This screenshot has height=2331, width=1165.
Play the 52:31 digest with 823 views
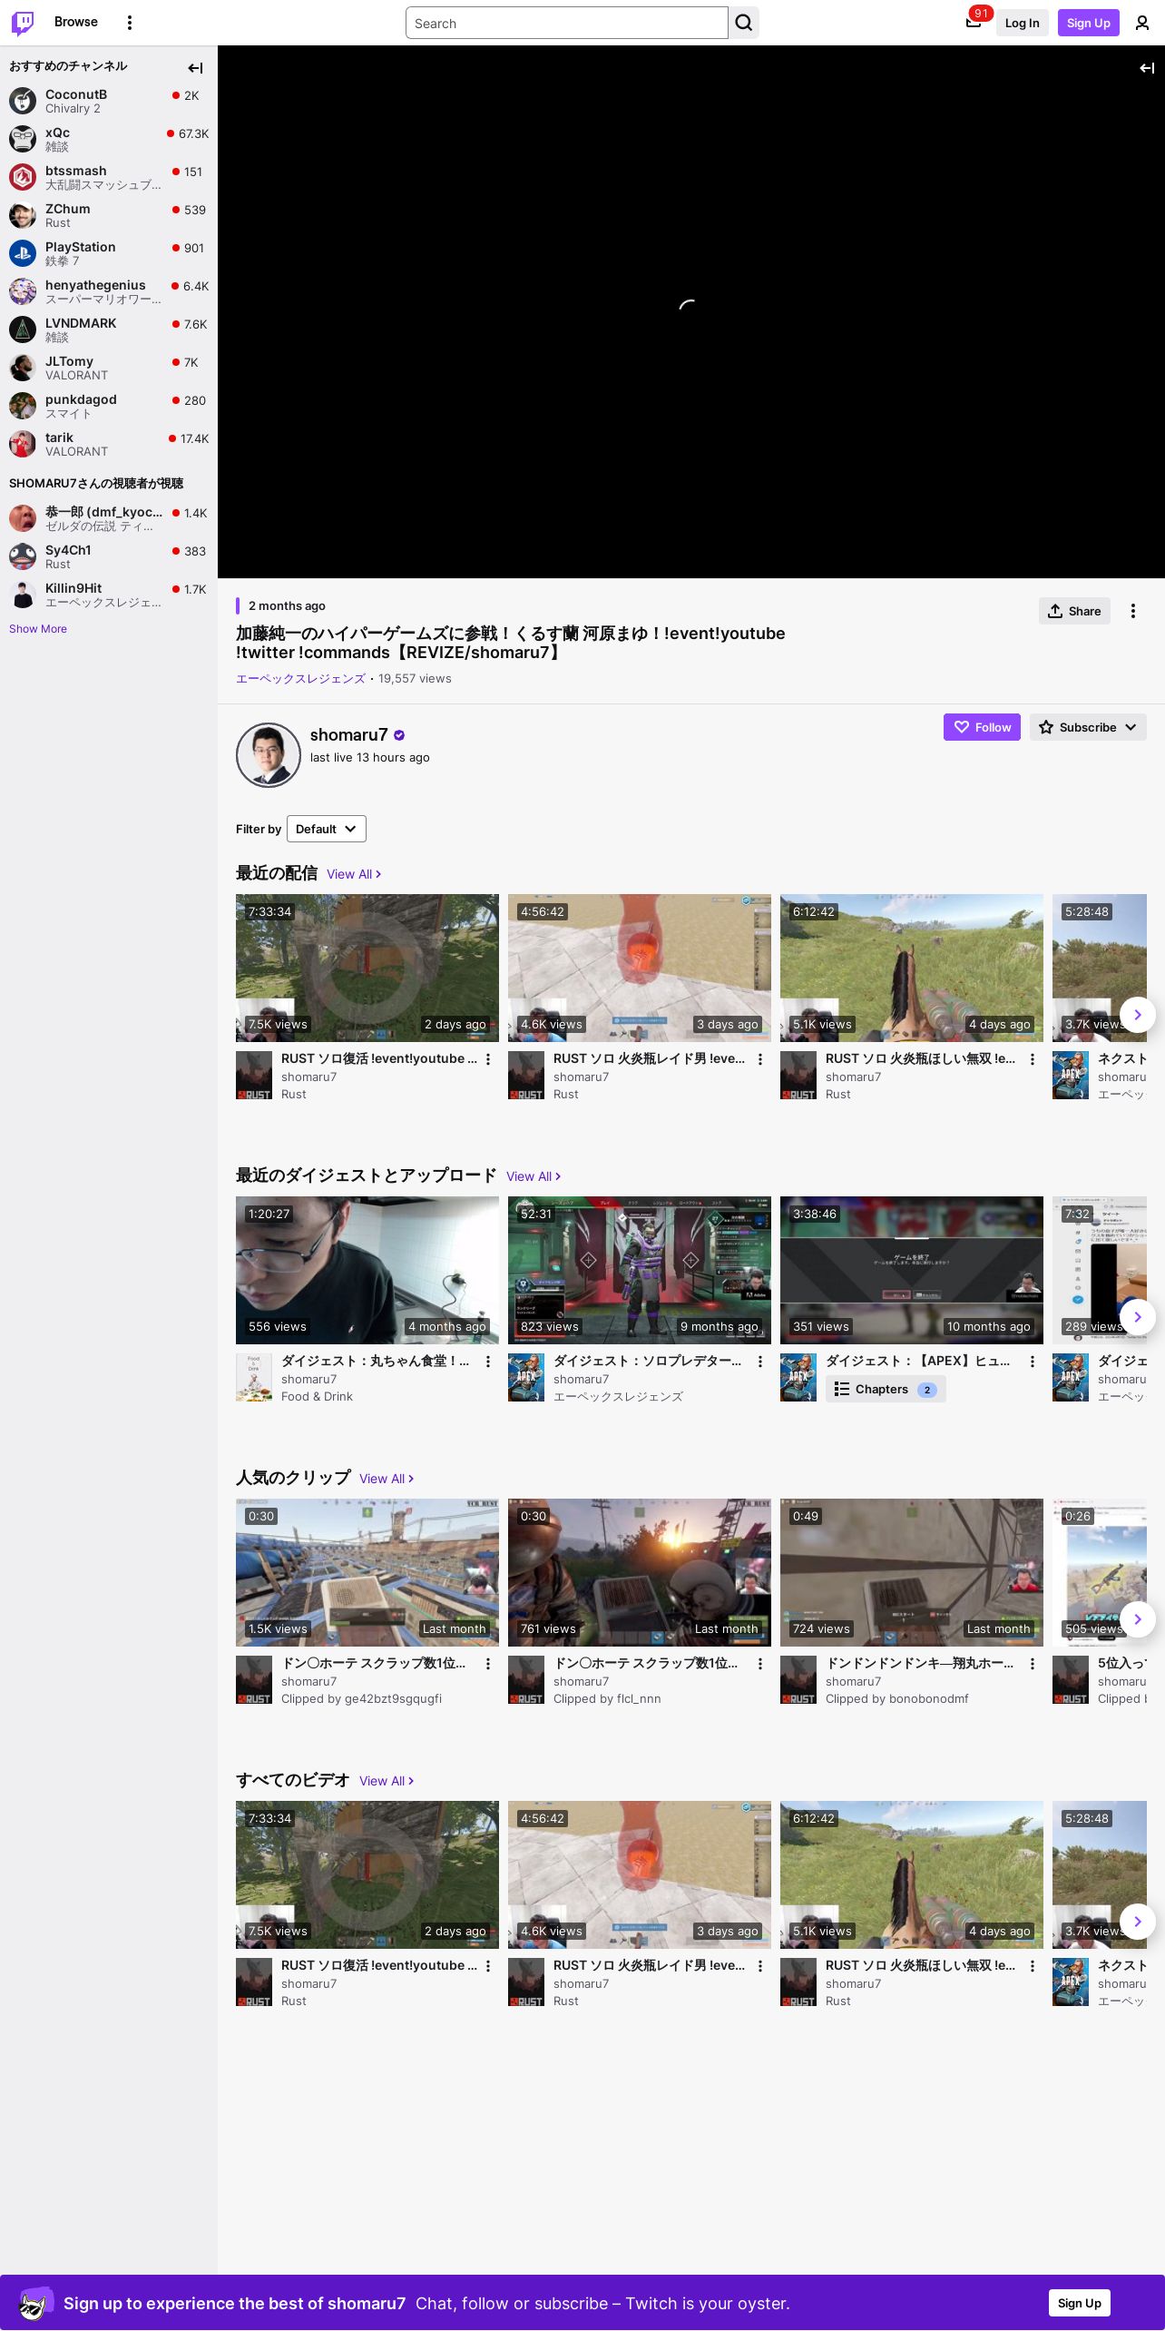(640, 1270)
